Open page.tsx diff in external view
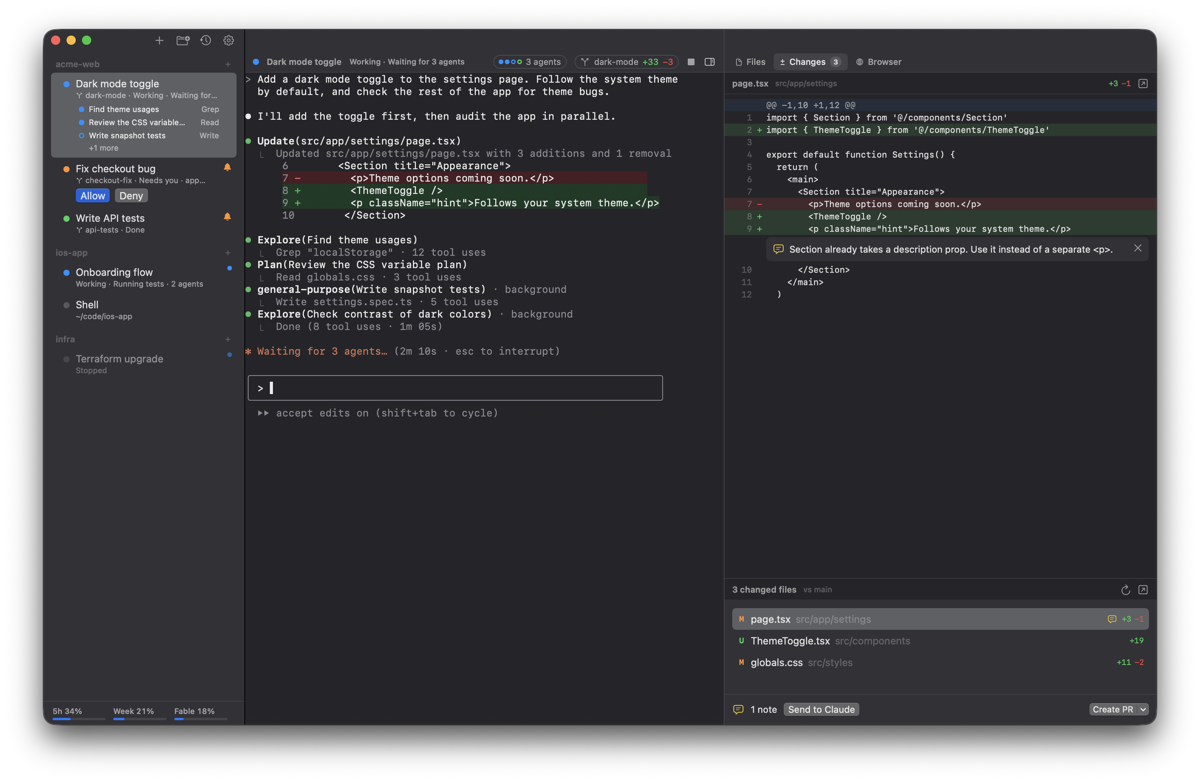The width and height of the screenshot is (1200, 782). pos(1143,83)
